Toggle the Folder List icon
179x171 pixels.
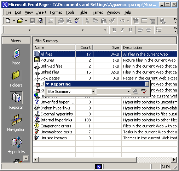pyautogui.click(x=51, y=21)
